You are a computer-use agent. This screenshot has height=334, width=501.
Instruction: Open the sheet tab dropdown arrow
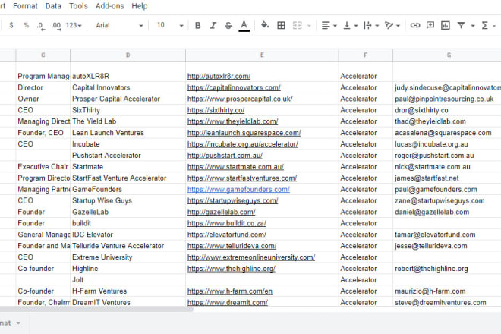pyautogui.click(x=18, y=323)
